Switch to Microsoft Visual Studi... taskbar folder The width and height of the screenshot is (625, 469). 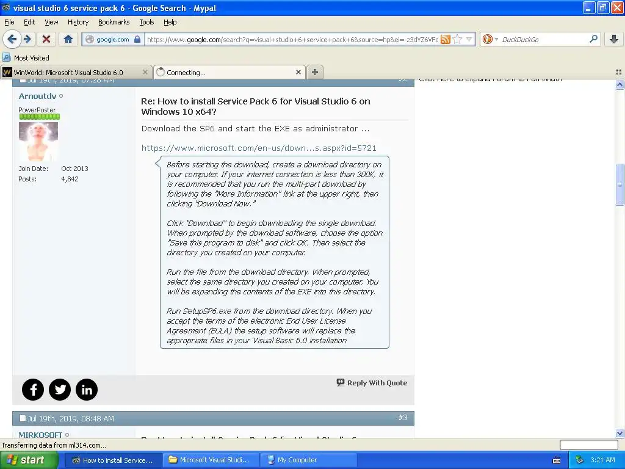(x=210, y=460)
